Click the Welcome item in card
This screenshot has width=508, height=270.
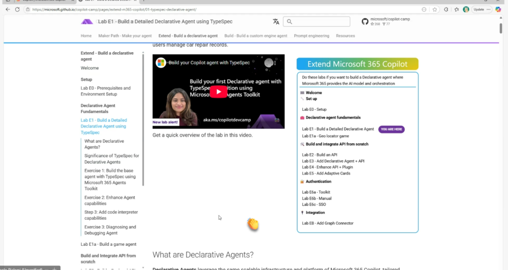[x=314, y=93]
